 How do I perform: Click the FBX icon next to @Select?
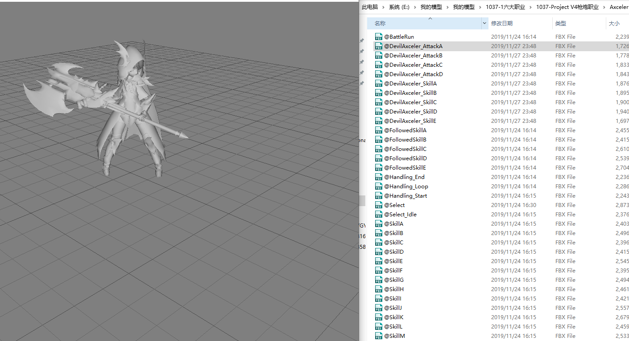tap(379, 205)
